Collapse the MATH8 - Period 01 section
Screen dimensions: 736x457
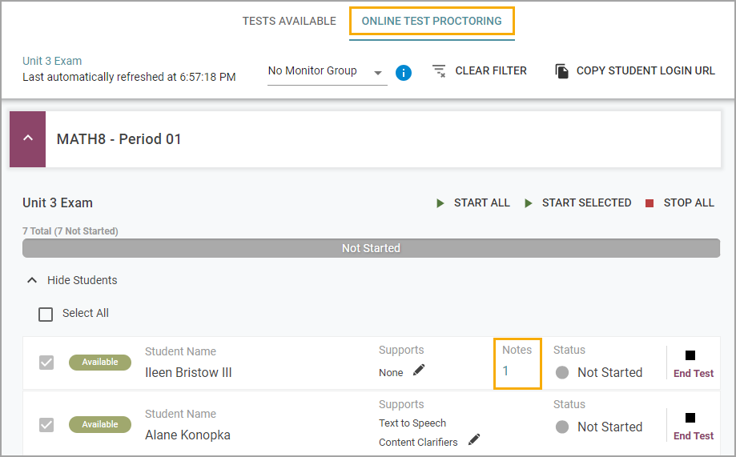pyautogui.click(x=28, y=139)
